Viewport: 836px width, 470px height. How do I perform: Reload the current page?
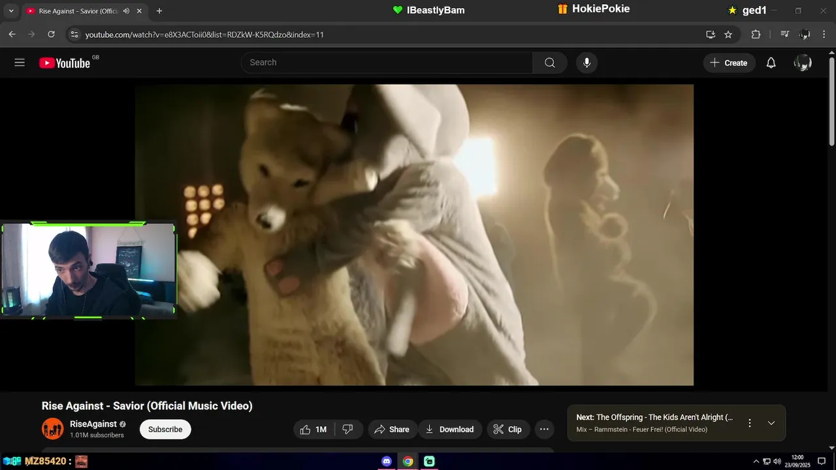pos(51,35)
